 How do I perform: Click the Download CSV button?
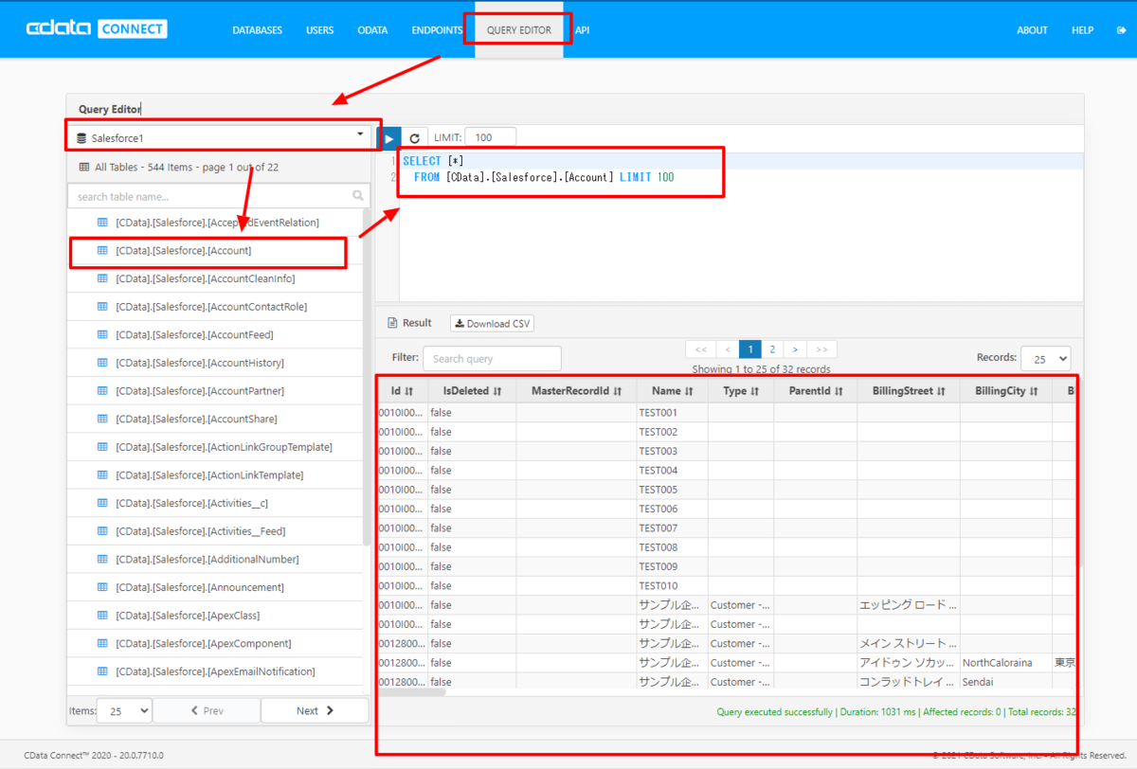[x=492, y=324]
